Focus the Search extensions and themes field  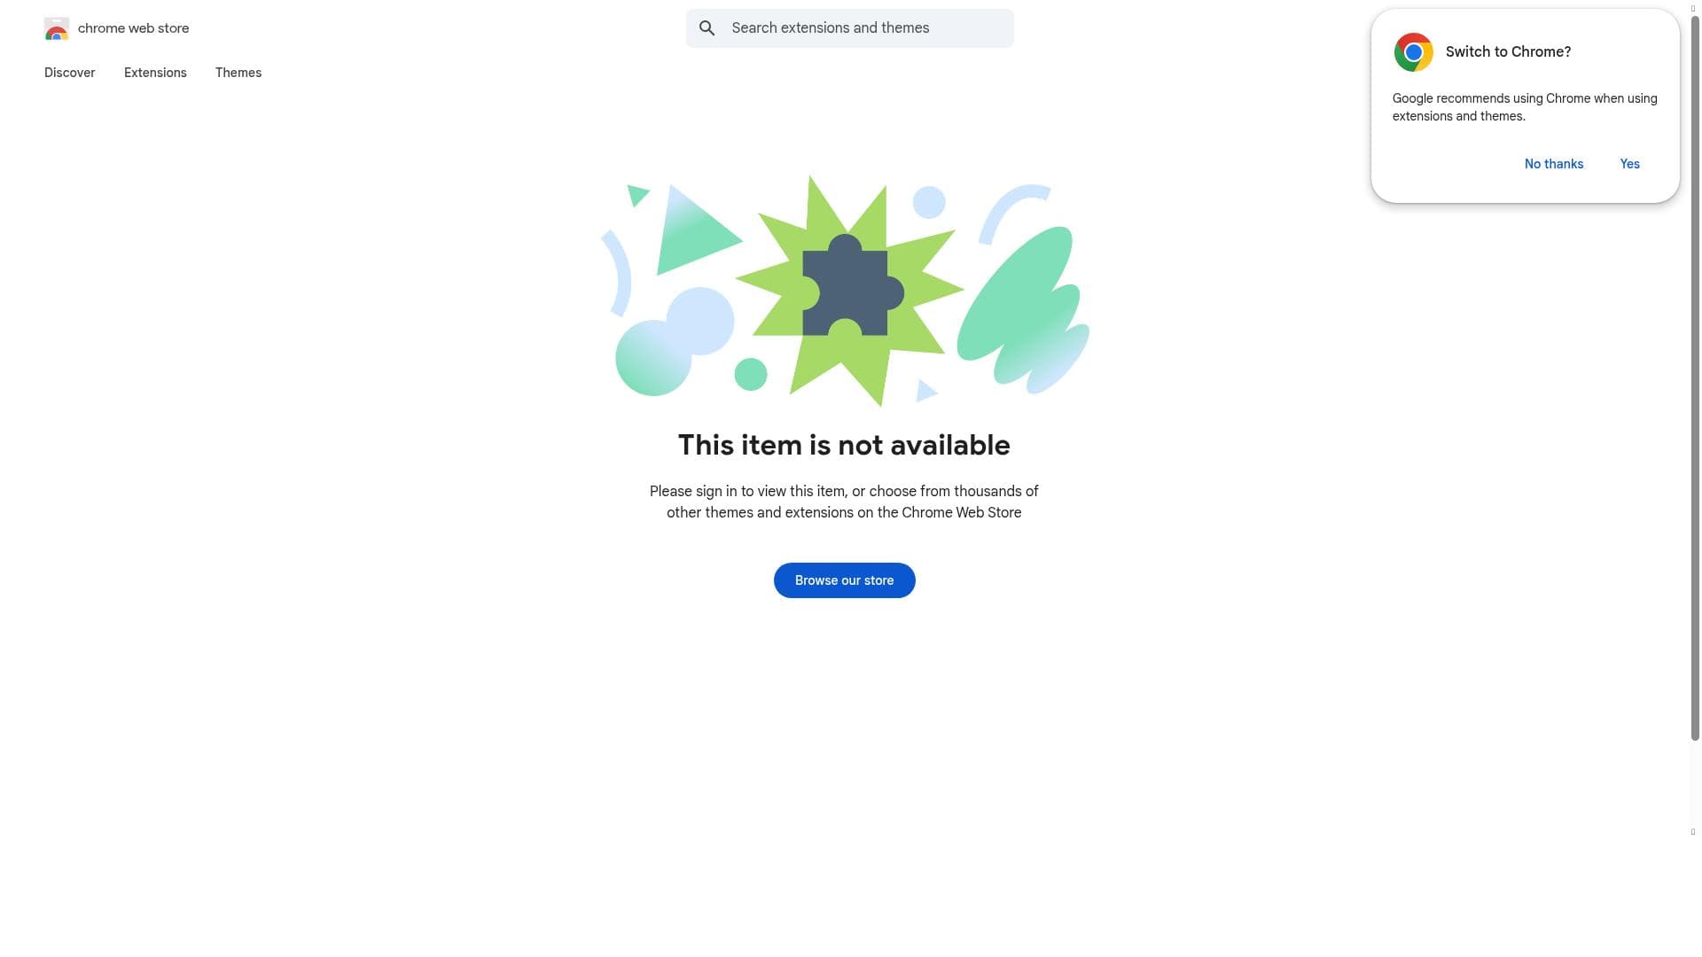point(849,28)
